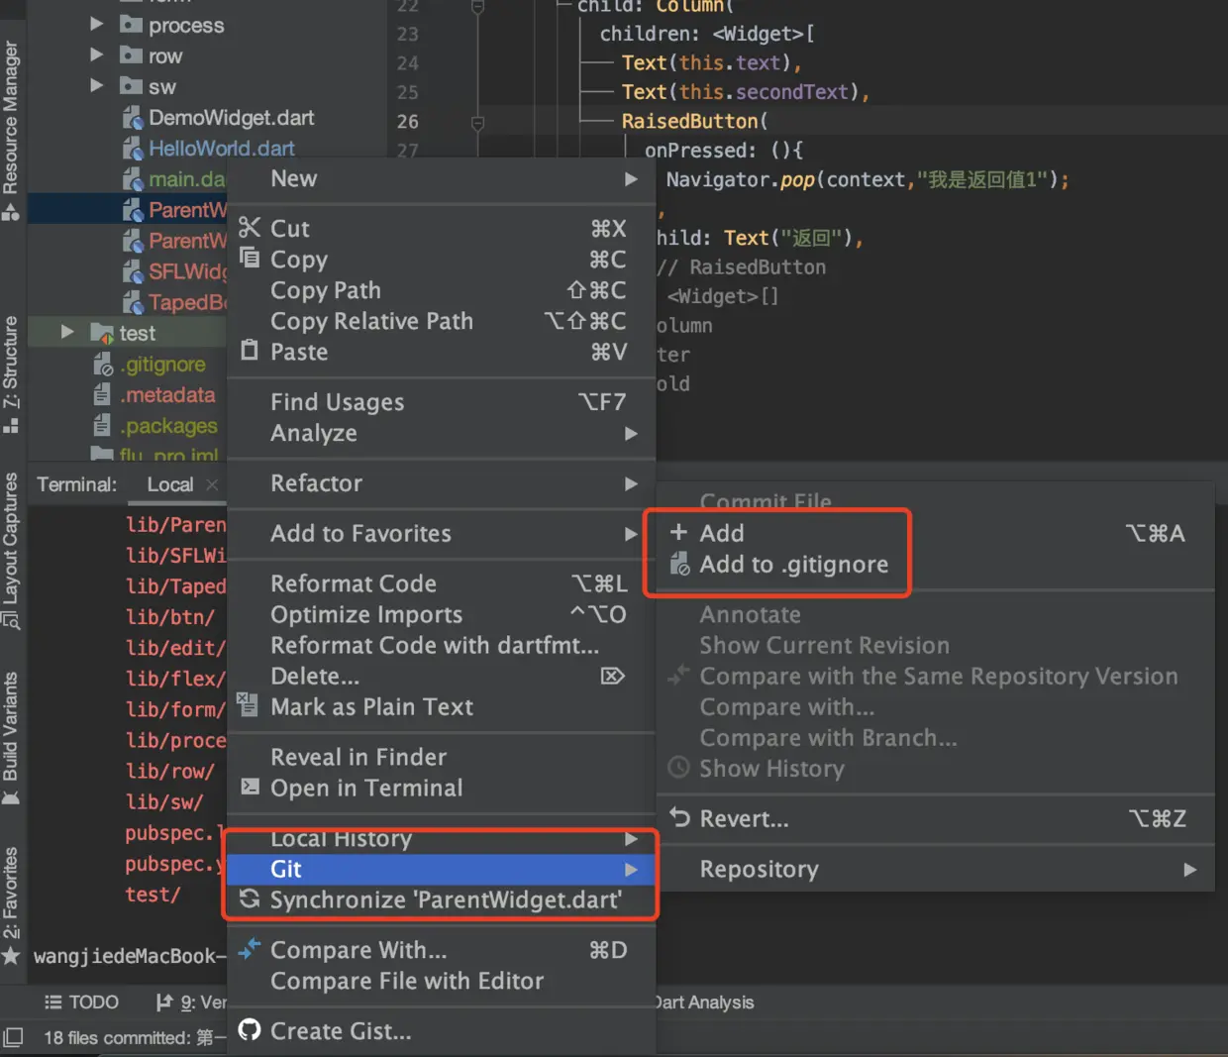Open the Repository submenu arrow

tap(1189, 869)
